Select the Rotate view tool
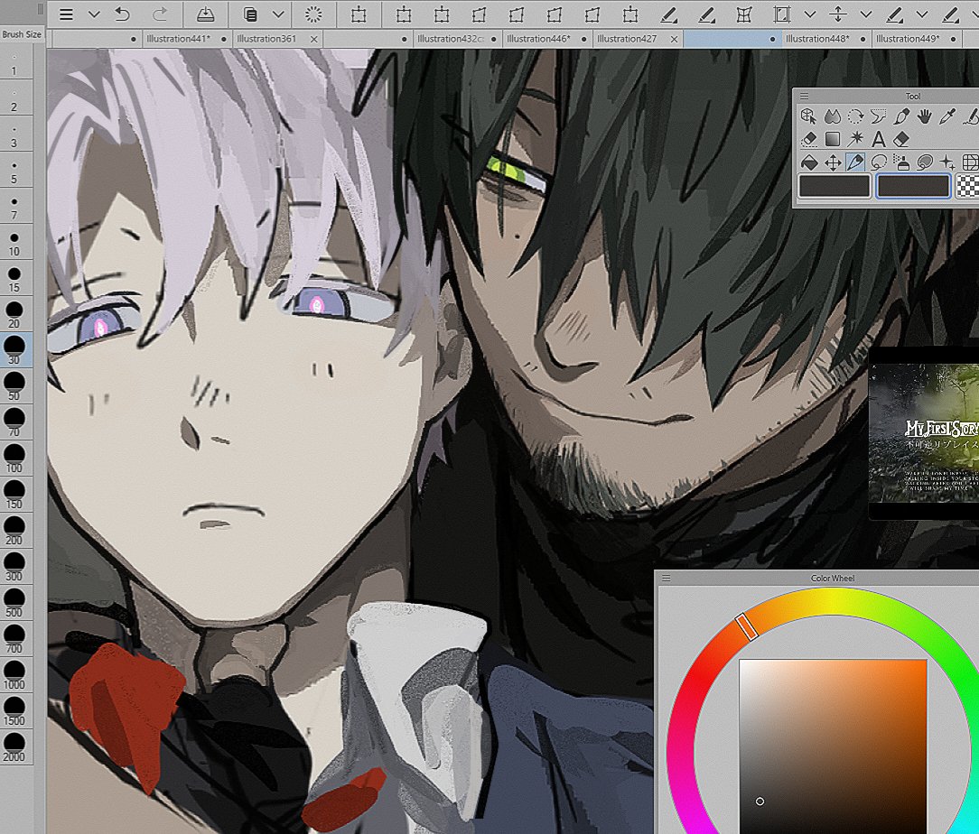This screenshot has height=834, width=979. (855, 116)
